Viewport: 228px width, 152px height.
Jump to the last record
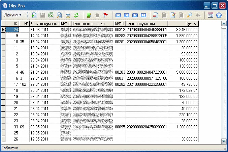pos(143,15)
